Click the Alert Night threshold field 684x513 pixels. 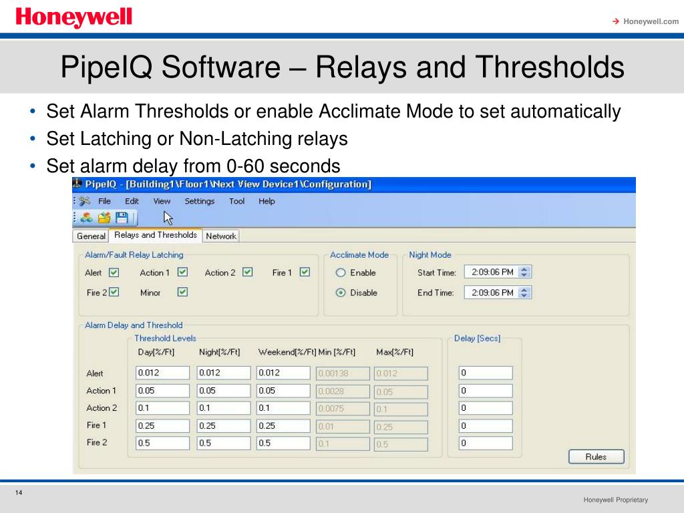click(x=223, y=373)
